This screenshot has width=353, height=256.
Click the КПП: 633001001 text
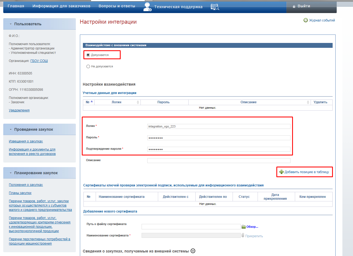[x=21, y=82]
